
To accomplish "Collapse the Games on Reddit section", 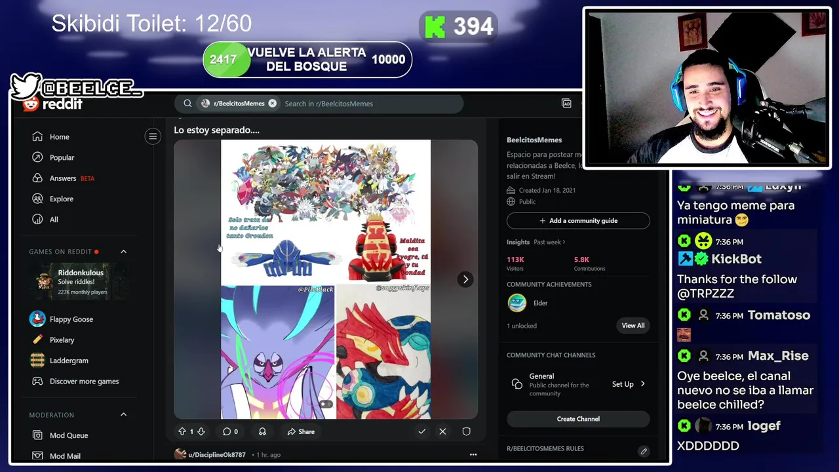I will [x=123, y=252].
